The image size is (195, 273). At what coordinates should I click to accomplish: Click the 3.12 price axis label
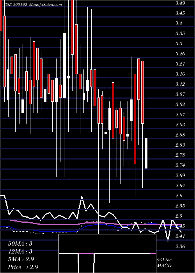coord(180,84)
